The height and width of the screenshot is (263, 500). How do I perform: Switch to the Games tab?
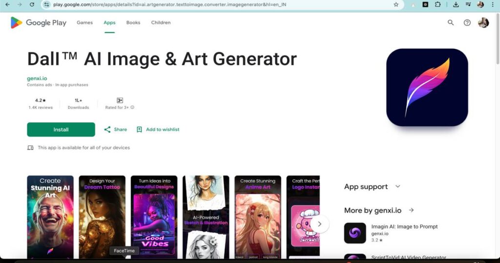click(84, 22)
